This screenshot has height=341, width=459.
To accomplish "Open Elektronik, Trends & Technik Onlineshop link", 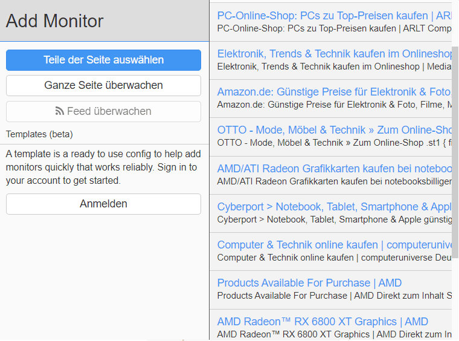I will coord(335,54).
